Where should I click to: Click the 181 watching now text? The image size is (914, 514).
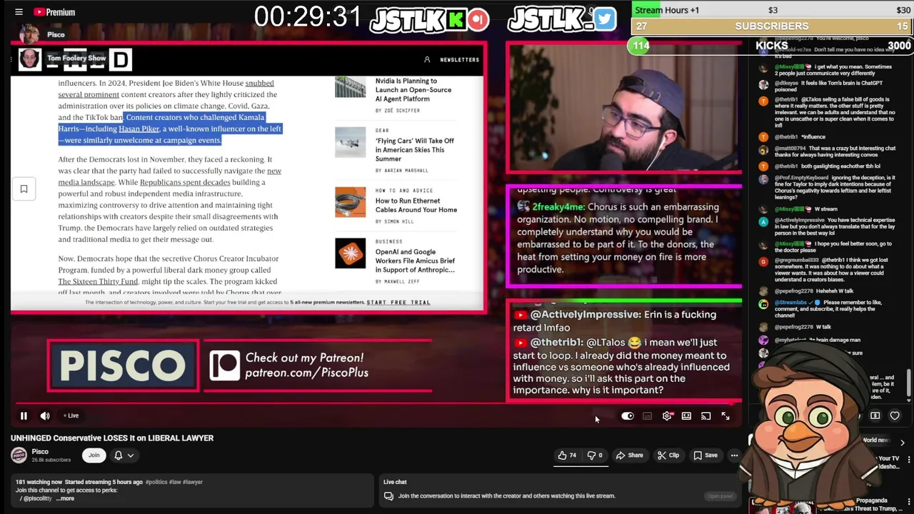(x=39, y=482)
